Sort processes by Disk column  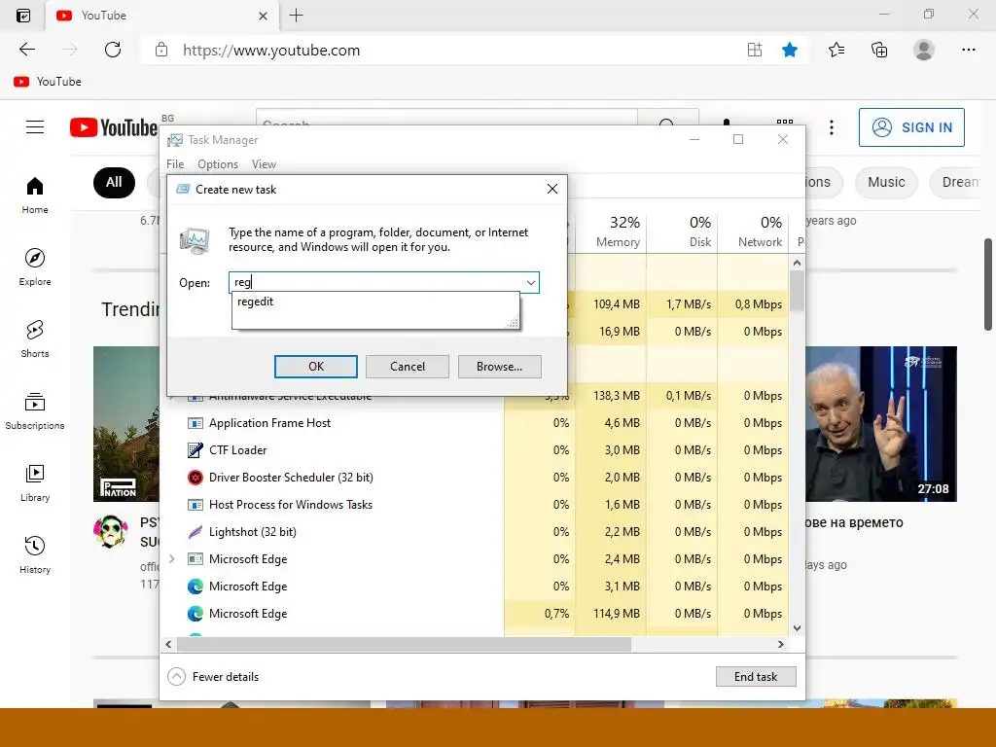click(x=682, y=231)
